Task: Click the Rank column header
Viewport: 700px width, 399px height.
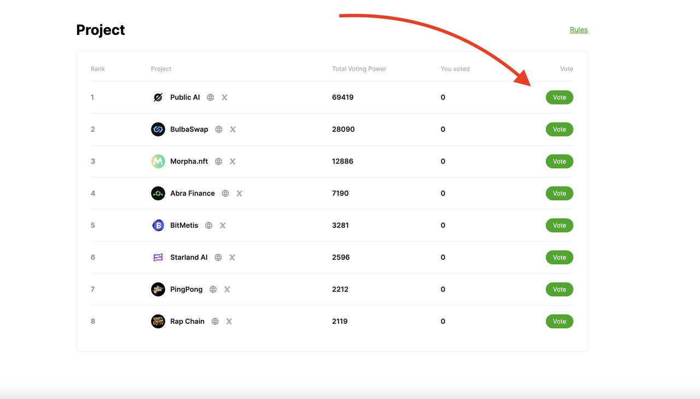Action: pos(98,69)
